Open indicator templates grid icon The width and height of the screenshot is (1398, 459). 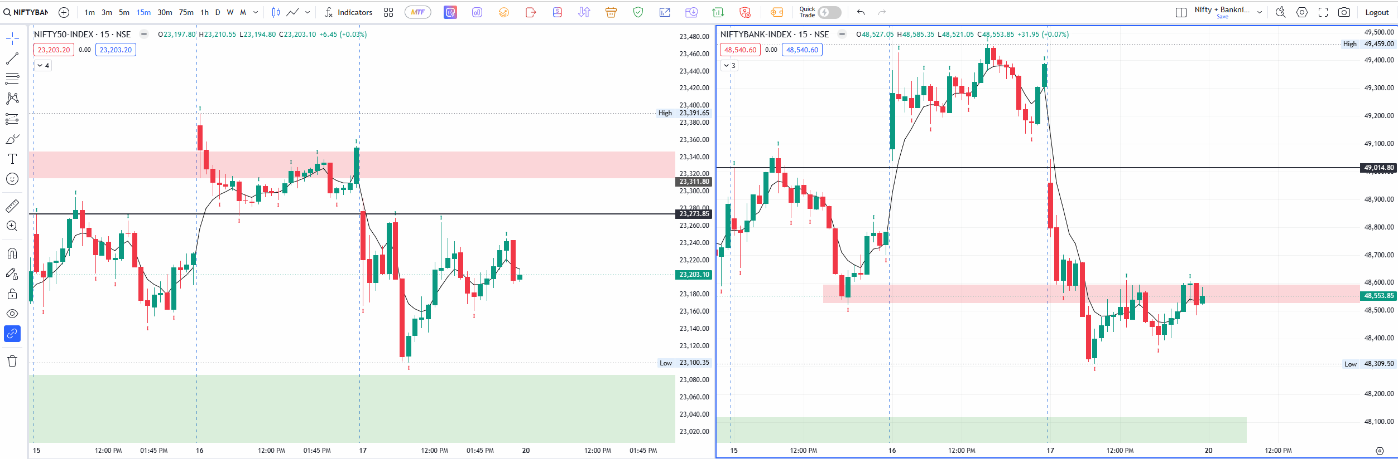coord(388,12)
